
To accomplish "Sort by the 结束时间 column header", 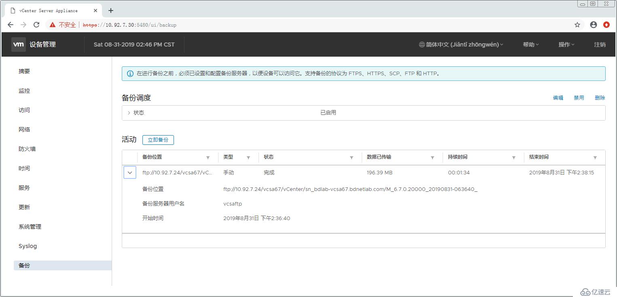I will [539, 157].
